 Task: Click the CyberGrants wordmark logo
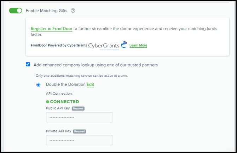click(x=103, y=45)
